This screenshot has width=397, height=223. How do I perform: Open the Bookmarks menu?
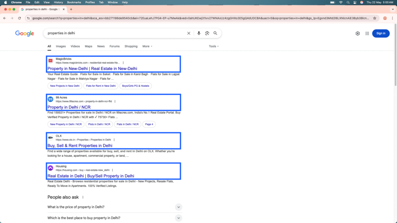click(x=74, y=2)
